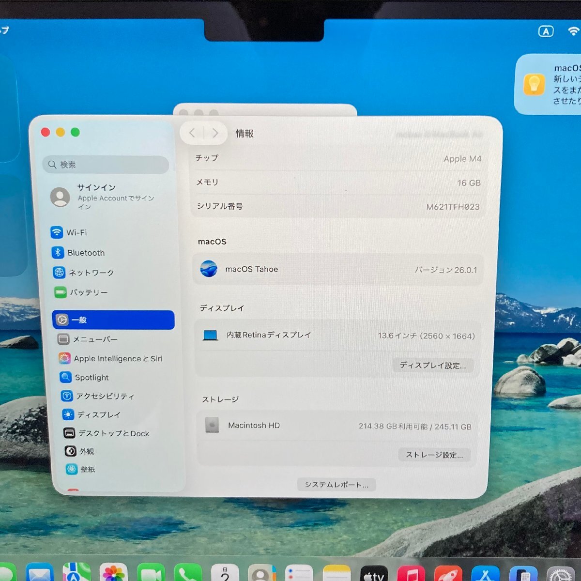Open 壁紙 settings in the sidebar
The width and height of the screenshot is (581, 581).
(x=81, y=469)
